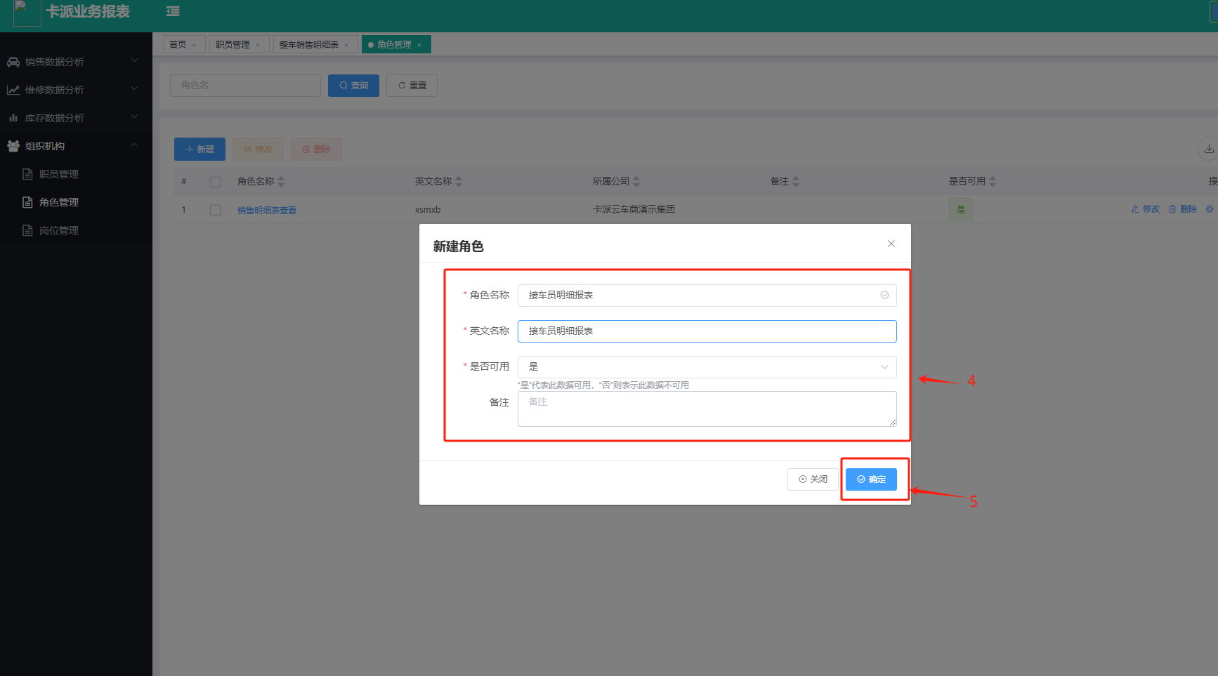
Task: Expand the 维修数据分析 sidebar menu
Action: click(x=76, y=90)
